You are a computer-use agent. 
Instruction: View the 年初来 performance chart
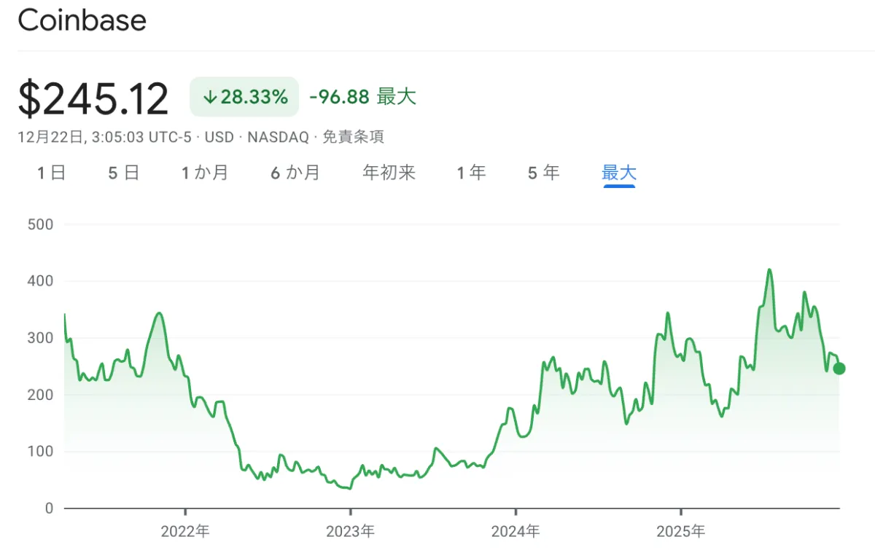click(x=389, y=173)
